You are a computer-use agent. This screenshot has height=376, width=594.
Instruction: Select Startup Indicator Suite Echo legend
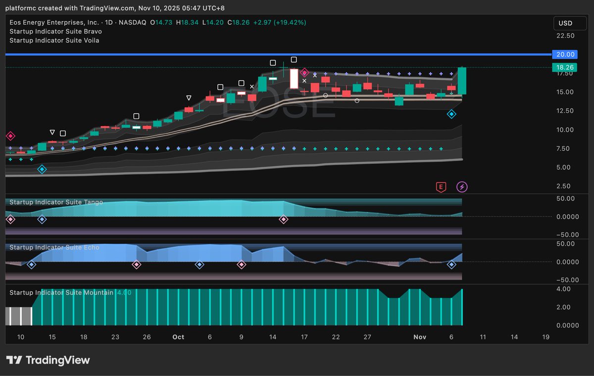[54, 247]
